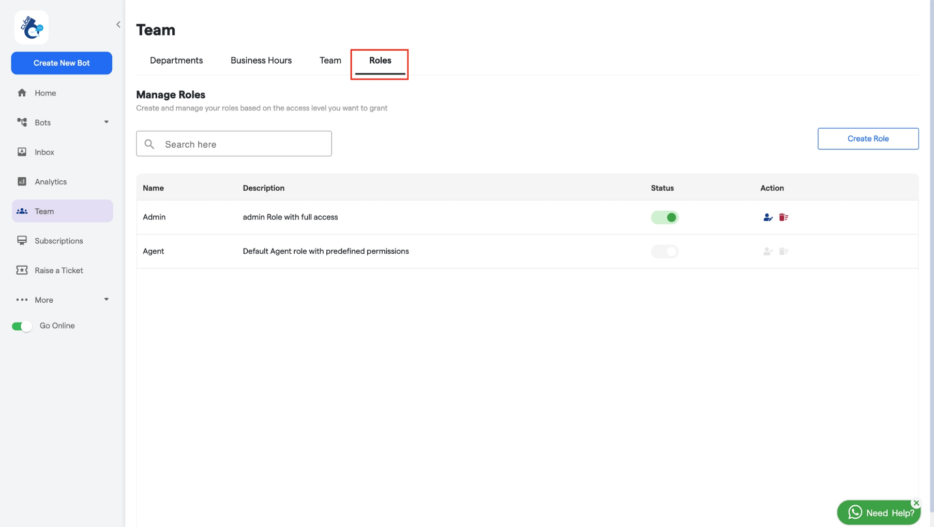
Task: Click the Status column header
Action: point(662,188)
